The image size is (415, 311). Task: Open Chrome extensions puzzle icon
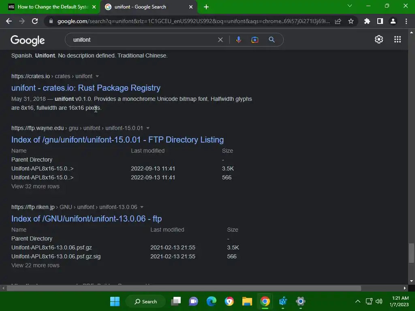click(x=367, y=21)
